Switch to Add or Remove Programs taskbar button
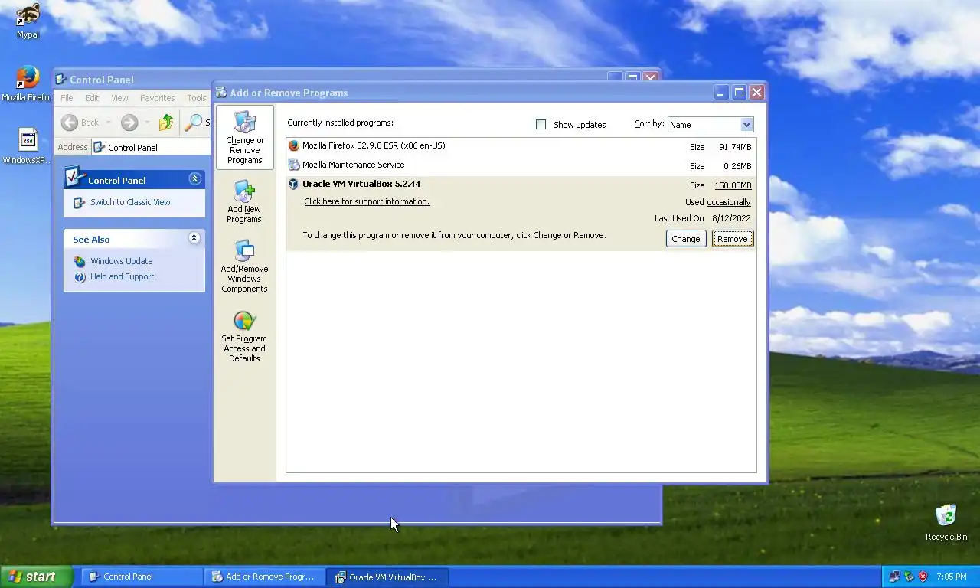 click(x=264, y=577)
